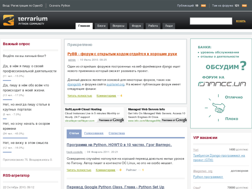
Task: Switch to the Голосования tab
Action: pos(94,134)
